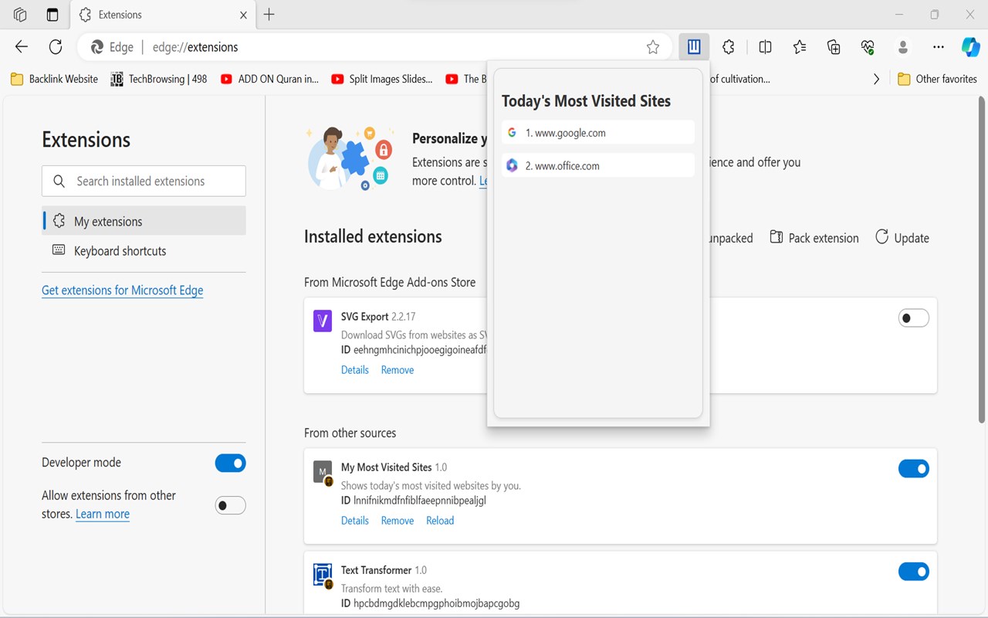The height and width of the screenshot is (618, 988).
Task: Click the Update extensions button
Action: pyautogui.click(x=902, y=238)
